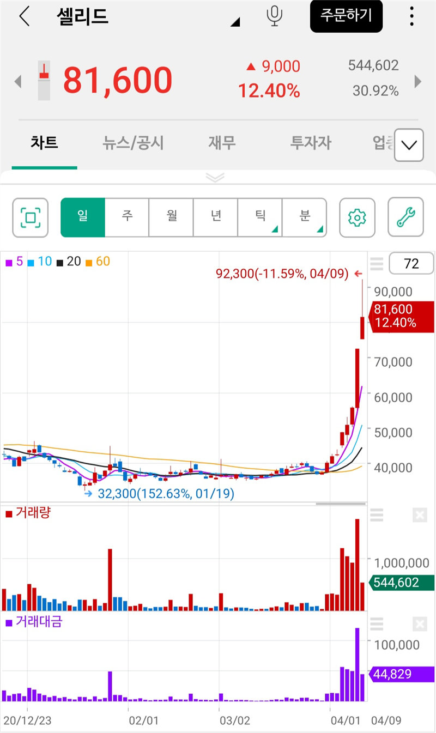Tap the 60-day moving average legend
Image resolution: width=436 pixels, height=733 pixels.
point(98,262)
